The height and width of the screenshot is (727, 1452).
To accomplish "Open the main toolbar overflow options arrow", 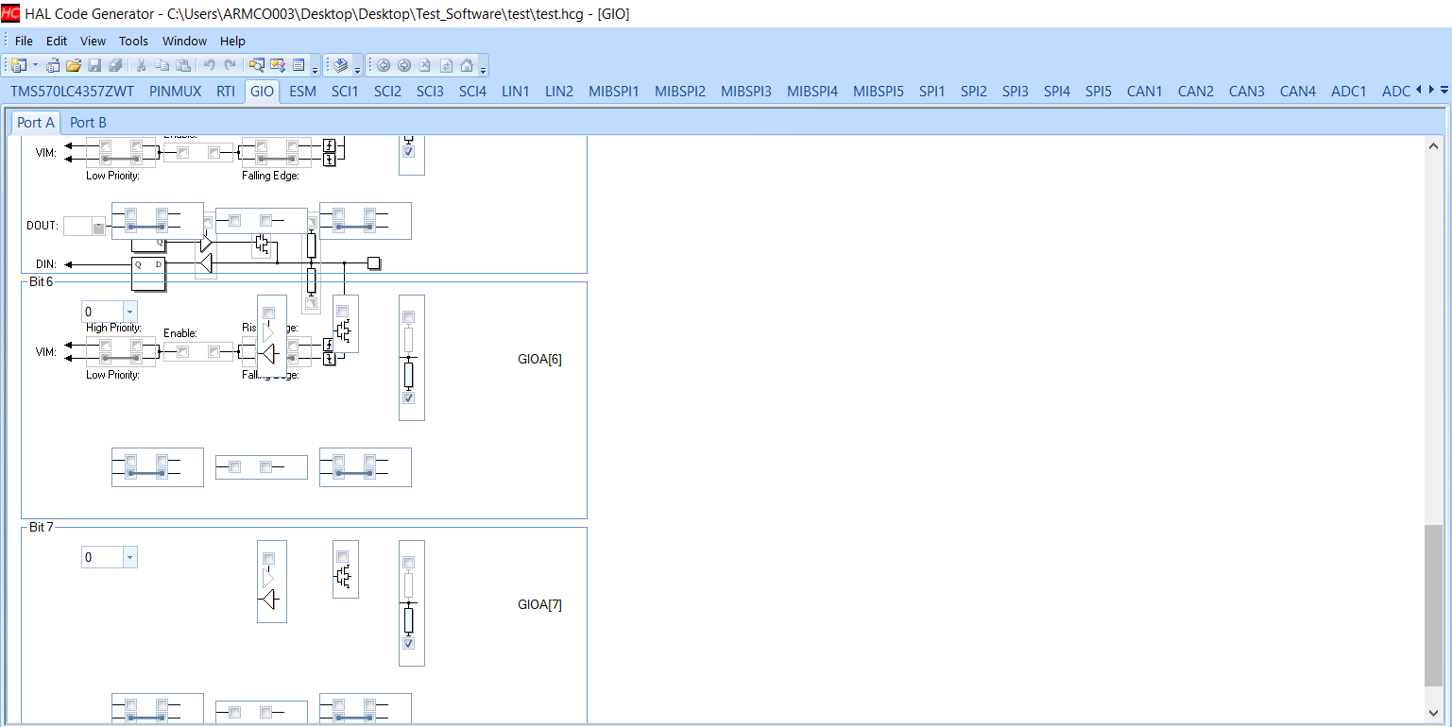I will coord(315,67).
